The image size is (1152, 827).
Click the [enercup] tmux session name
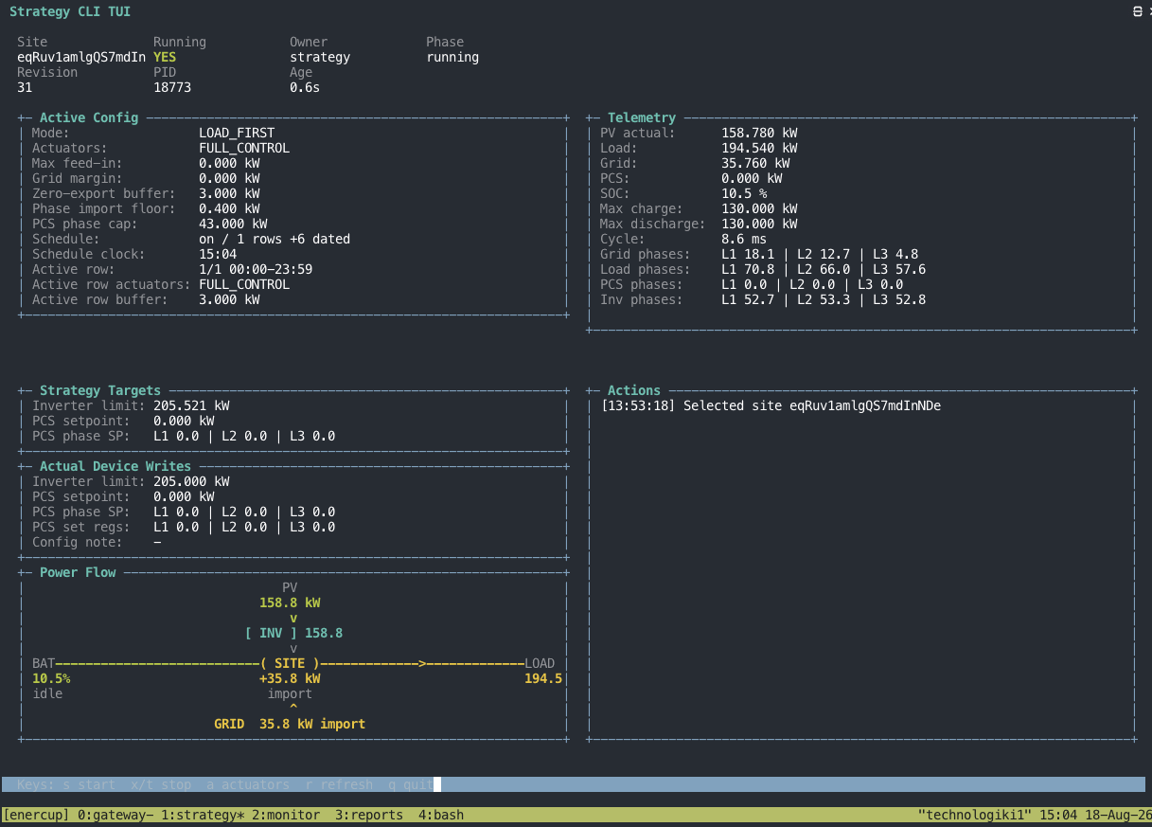coord(36,815)
